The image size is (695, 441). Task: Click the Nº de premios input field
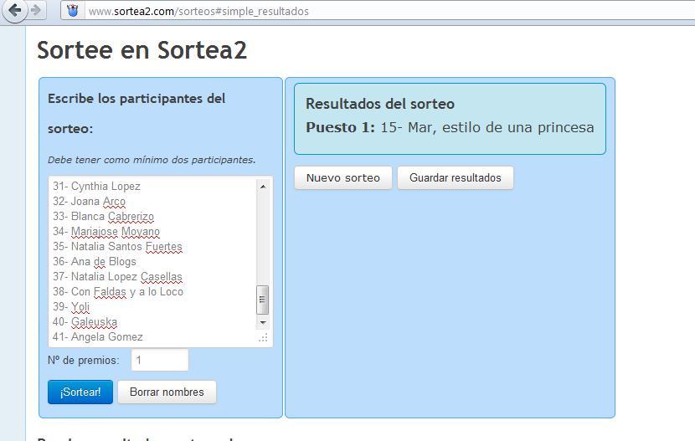click(160, 360)
